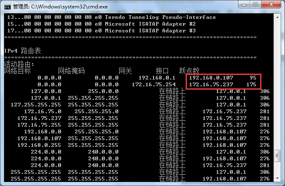This screenshot has width=285, height=186.
Task: Click network destination 127.255.255.255
Action: tap(36, 105)
